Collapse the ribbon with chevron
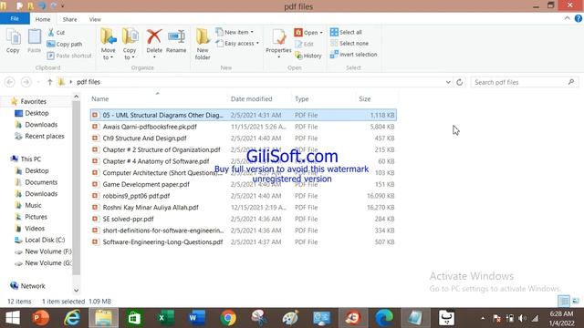Viewport: 584px width, 328px height. click(567, 18)
